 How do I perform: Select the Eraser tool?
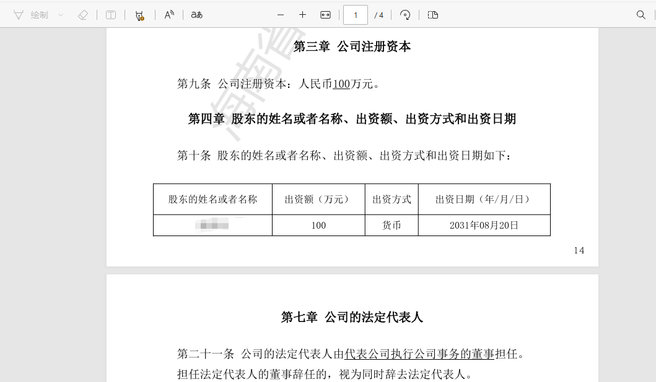click(83, 15)
